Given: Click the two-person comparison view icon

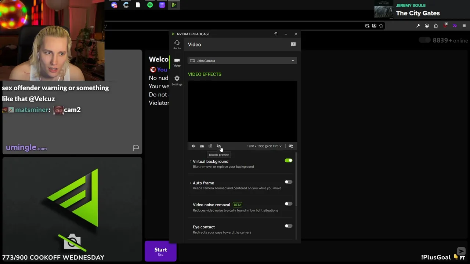Looking at the screenshot, I should (x=202, y=146).
